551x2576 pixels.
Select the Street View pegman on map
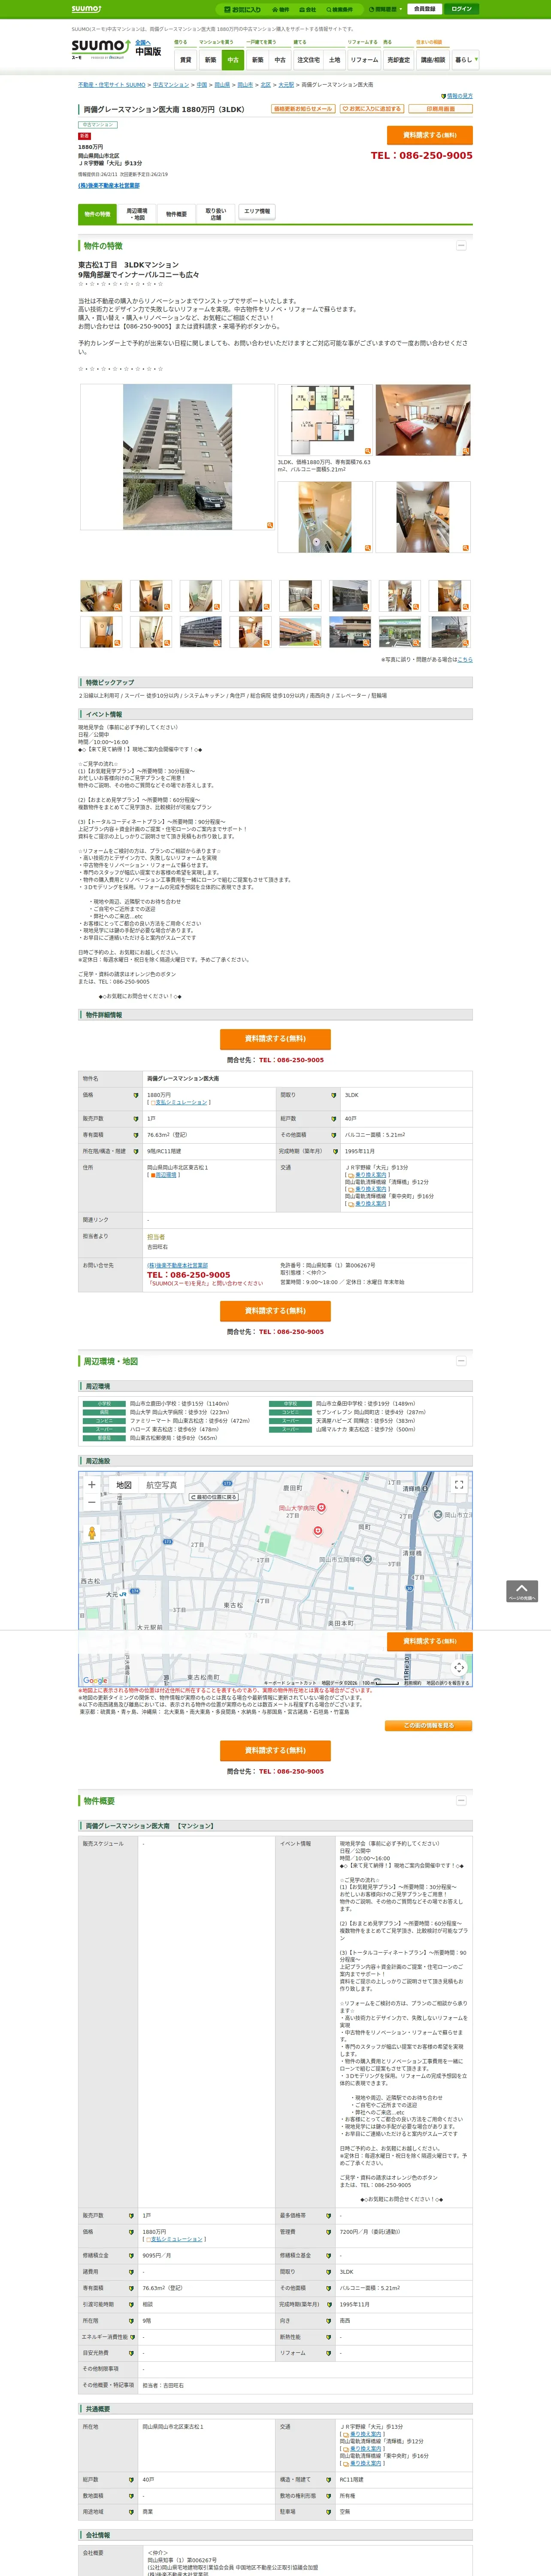click(x=92, y=1533)
